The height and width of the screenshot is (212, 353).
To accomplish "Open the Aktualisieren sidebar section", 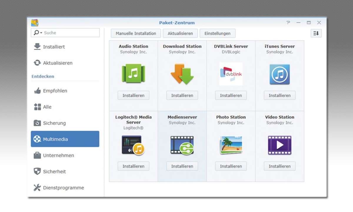I will click(65, 63).
